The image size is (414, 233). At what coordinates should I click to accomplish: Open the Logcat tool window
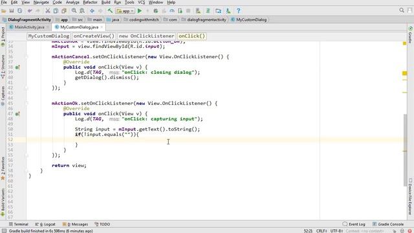click(x=45, y=224)
